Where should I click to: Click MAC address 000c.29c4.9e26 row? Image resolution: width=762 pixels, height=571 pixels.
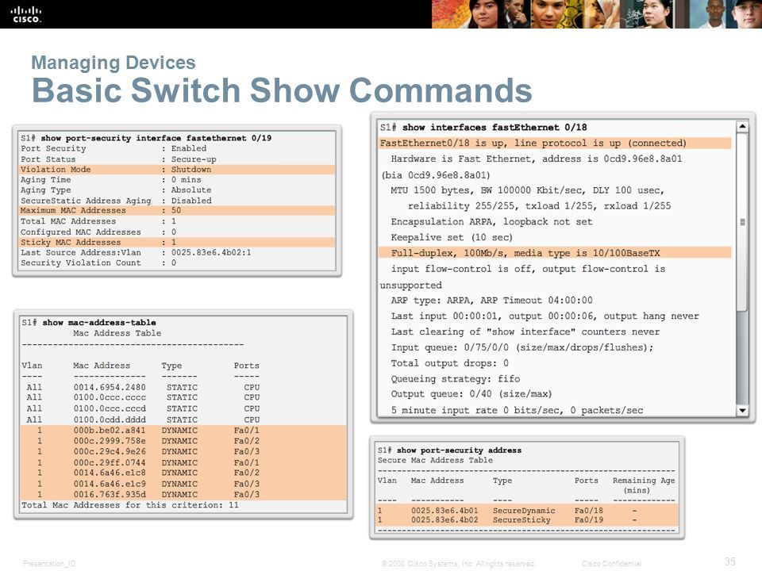point(183,451)
